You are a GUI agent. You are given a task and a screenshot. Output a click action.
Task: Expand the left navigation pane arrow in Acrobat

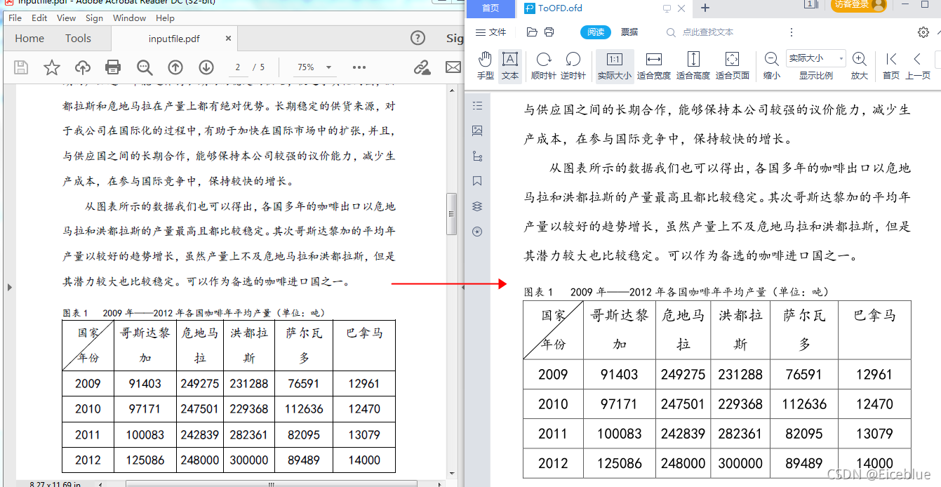pos(9,287)
